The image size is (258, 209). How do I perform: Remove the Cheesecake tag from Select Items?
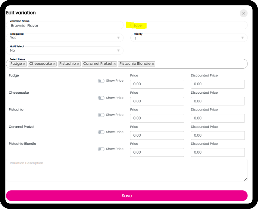pos(54,64)
